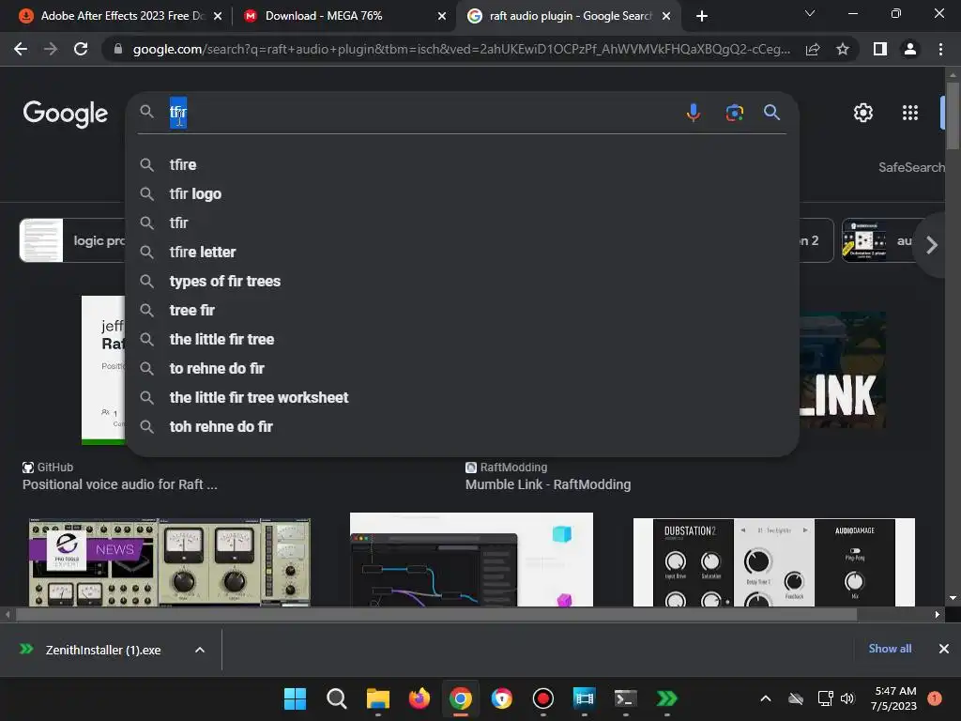Open the Chrome profile menu

[x=910, y=49]
